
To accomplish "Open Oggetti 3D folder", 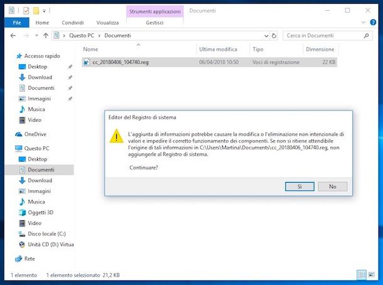I will (x=41, y=212).
